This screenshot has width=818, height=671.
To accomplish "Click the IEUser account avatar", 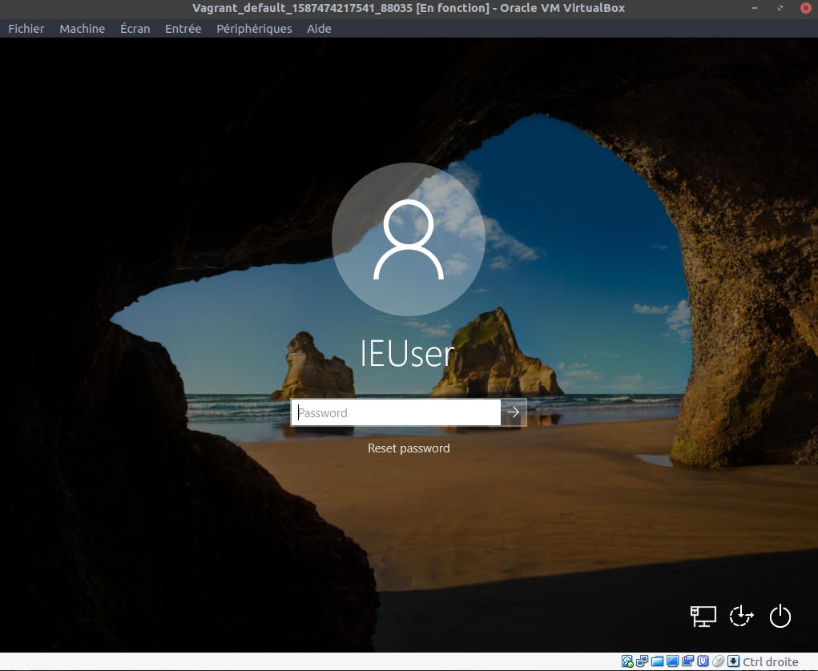I will click(409, 239).
